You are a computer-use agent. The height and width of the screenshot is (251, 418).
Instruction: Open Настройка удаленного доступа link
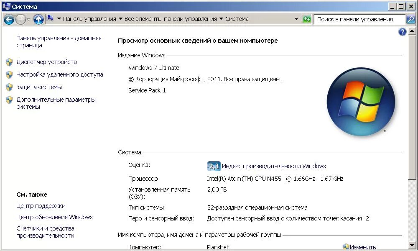coord(60,74)
